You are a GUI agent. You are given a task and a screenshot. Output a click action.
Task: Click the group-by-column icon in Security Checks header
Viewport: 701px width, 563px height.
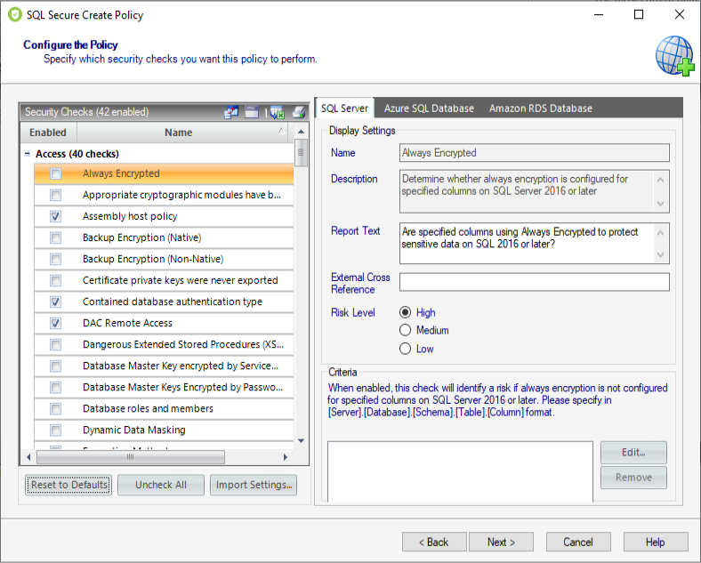click(x=231, y=112)
